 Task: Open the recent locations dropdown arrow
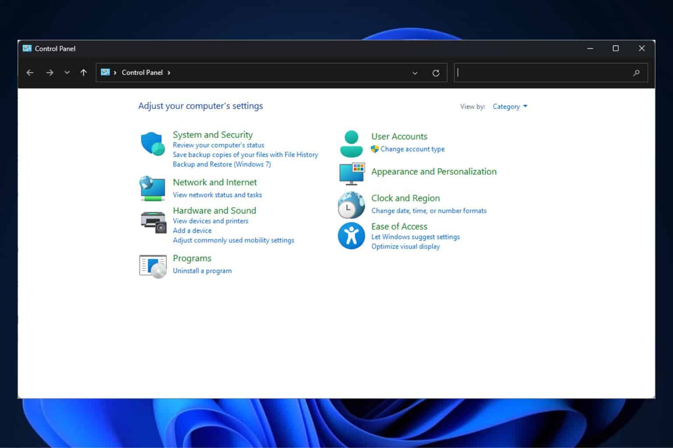coord(67,73)
